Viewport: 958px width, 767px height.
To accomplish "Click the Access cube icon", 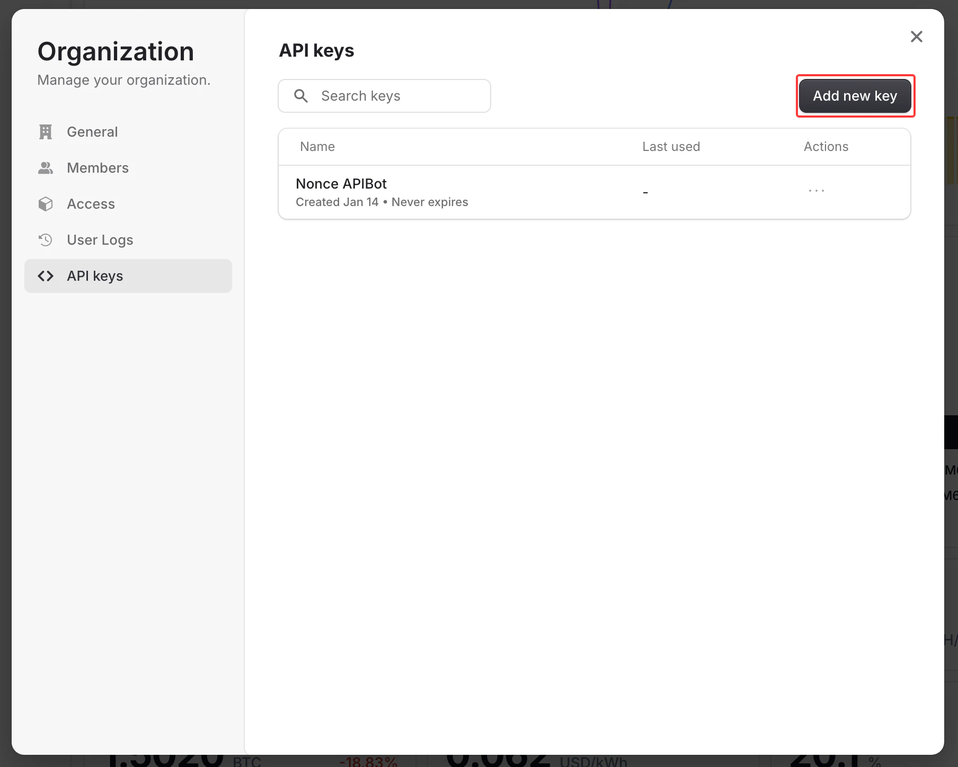I will click(x=46, y=204).
